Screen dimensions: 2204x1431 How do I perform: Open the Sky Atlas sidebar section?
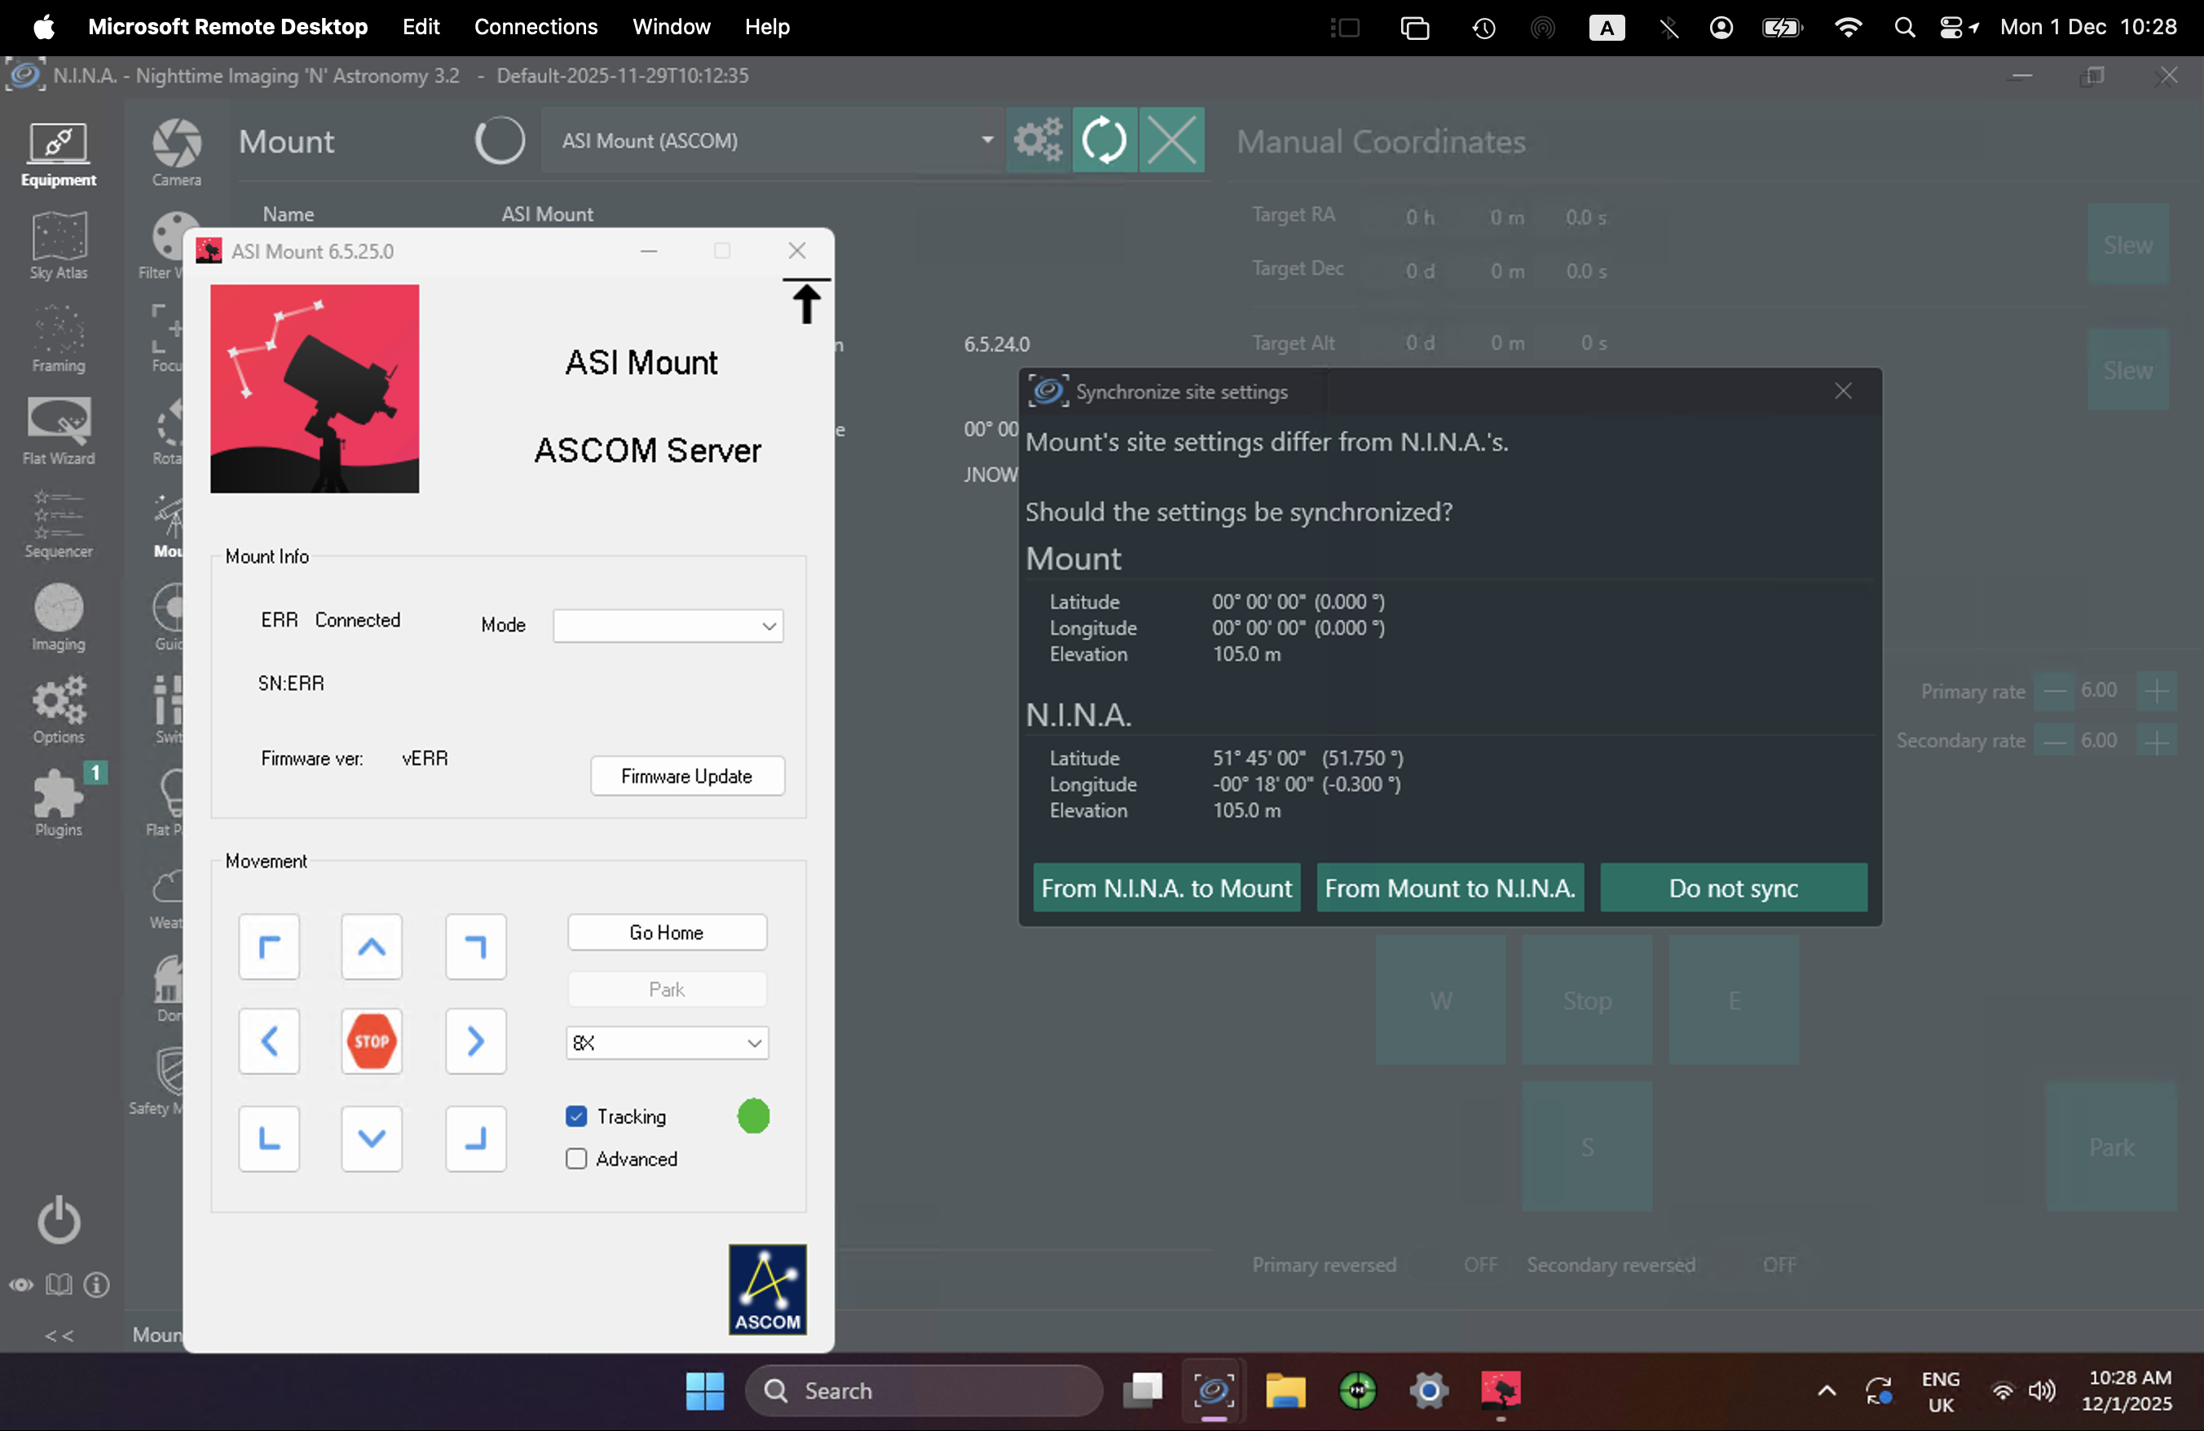coord(59,246)
